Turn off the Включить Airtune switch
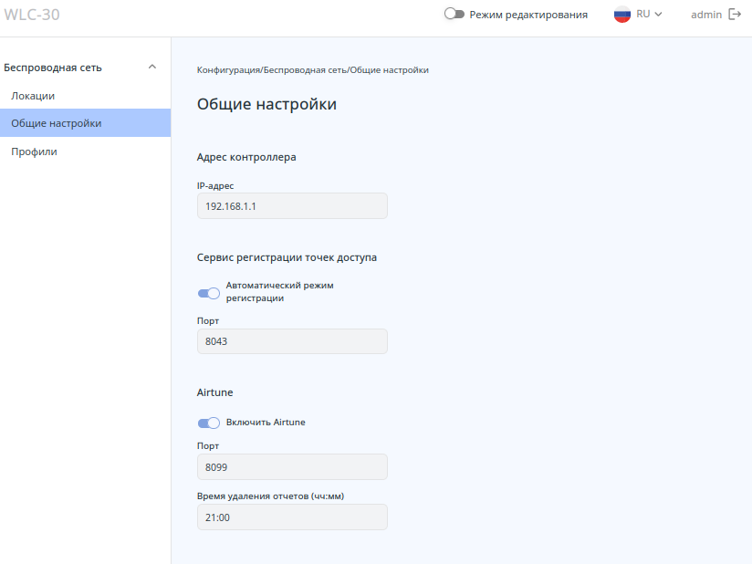Image resolution: width=752 pixels, height=564 pixels. click(x=209, y=423)
